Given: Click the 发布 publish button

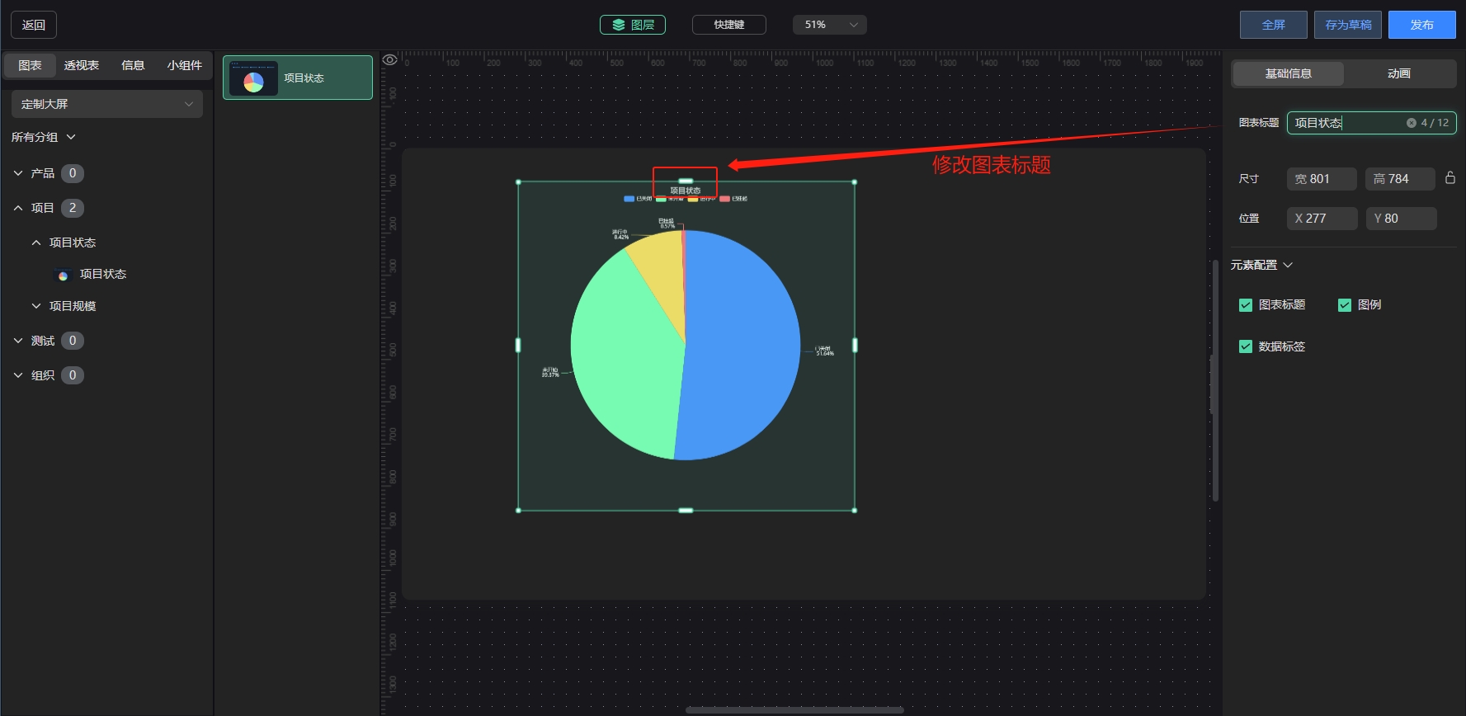Looking at the screenshot, I should (x=1421, y=25).
